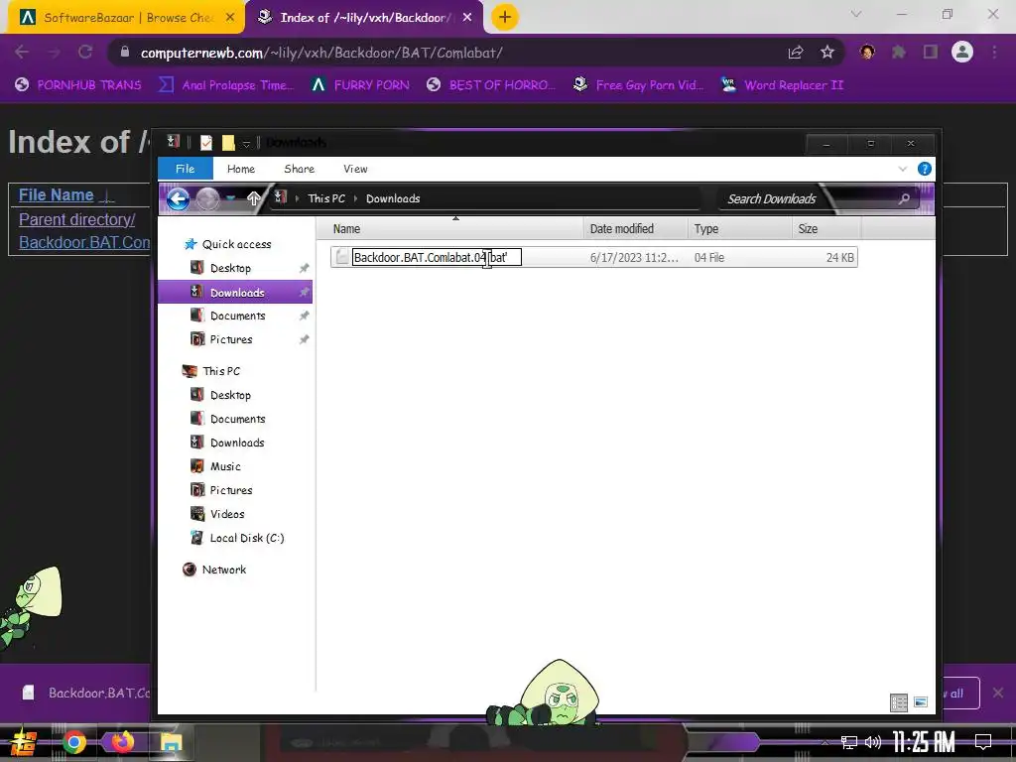
Task: Click the downloaded Backdoor.BAT item in download bar
Action: (87, 693)
